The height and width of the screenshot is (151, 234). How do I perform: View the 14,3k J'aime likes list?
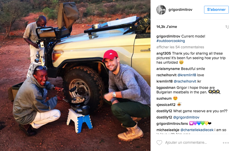point(167,27)
